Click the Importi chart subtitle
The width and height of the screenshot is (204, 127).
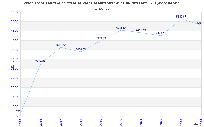point(102,9)
